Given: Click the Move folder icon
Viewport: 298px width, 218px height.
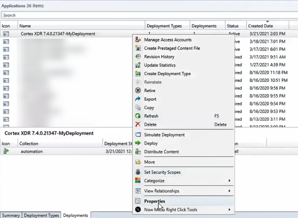Looking at the screenshot, I should pos(138,162).
